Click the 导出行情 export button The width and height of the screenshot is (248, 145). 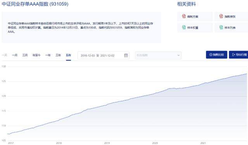239,55
